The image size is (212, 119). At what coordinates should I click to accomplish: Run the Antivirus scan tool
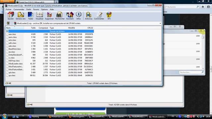click(x=88, y=16)
